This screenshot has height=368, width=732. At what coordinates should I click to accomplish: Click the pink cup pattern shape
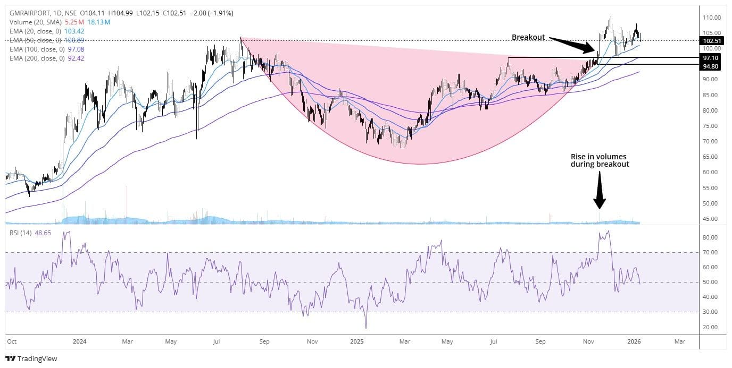404,133
